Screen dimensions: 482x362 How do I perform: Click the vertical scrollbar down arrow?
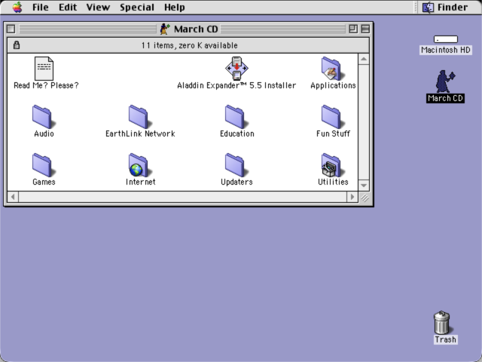click(x=364, y=186)
